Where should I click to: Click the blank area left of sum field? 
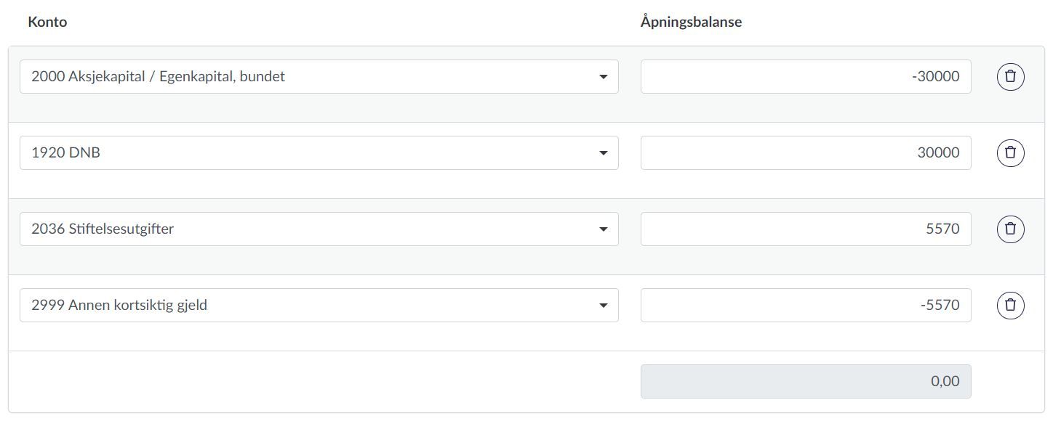pyautogui.click(x=320, y=381)
